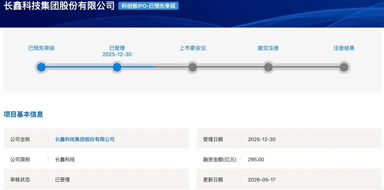Click the 295.00 financing amount value

click(256, 160)
